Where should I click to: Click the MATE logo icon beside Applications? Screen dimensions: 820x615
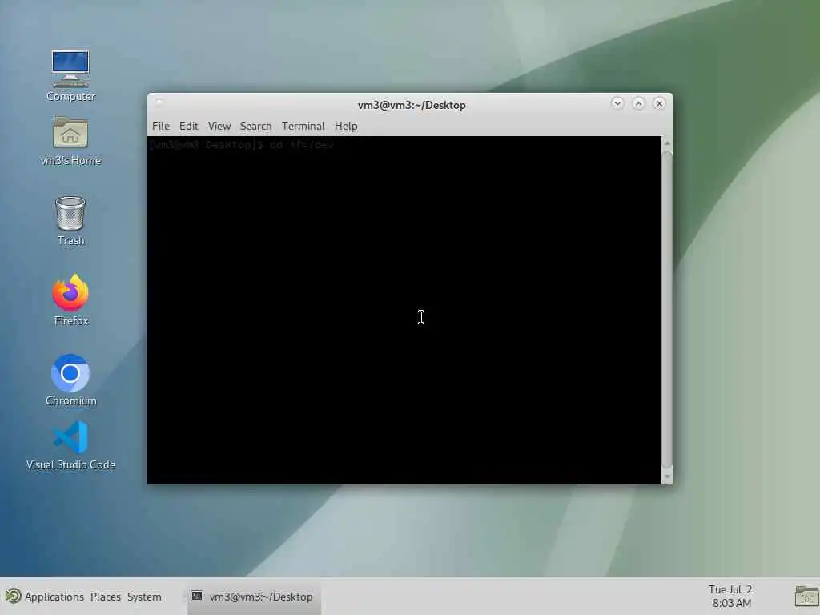[13, 596]
